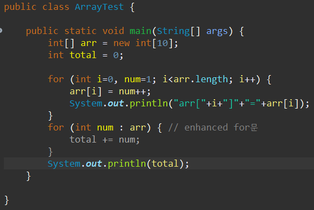The width and height of the screenshot is (314, 210).
Task: Click the new keyword
Action: 121,43
